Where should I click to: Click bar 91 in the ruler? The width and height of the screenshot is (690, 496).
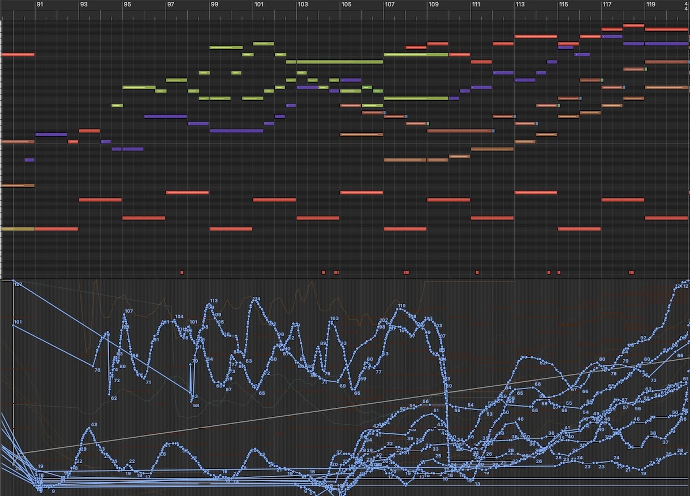(40, 5)
